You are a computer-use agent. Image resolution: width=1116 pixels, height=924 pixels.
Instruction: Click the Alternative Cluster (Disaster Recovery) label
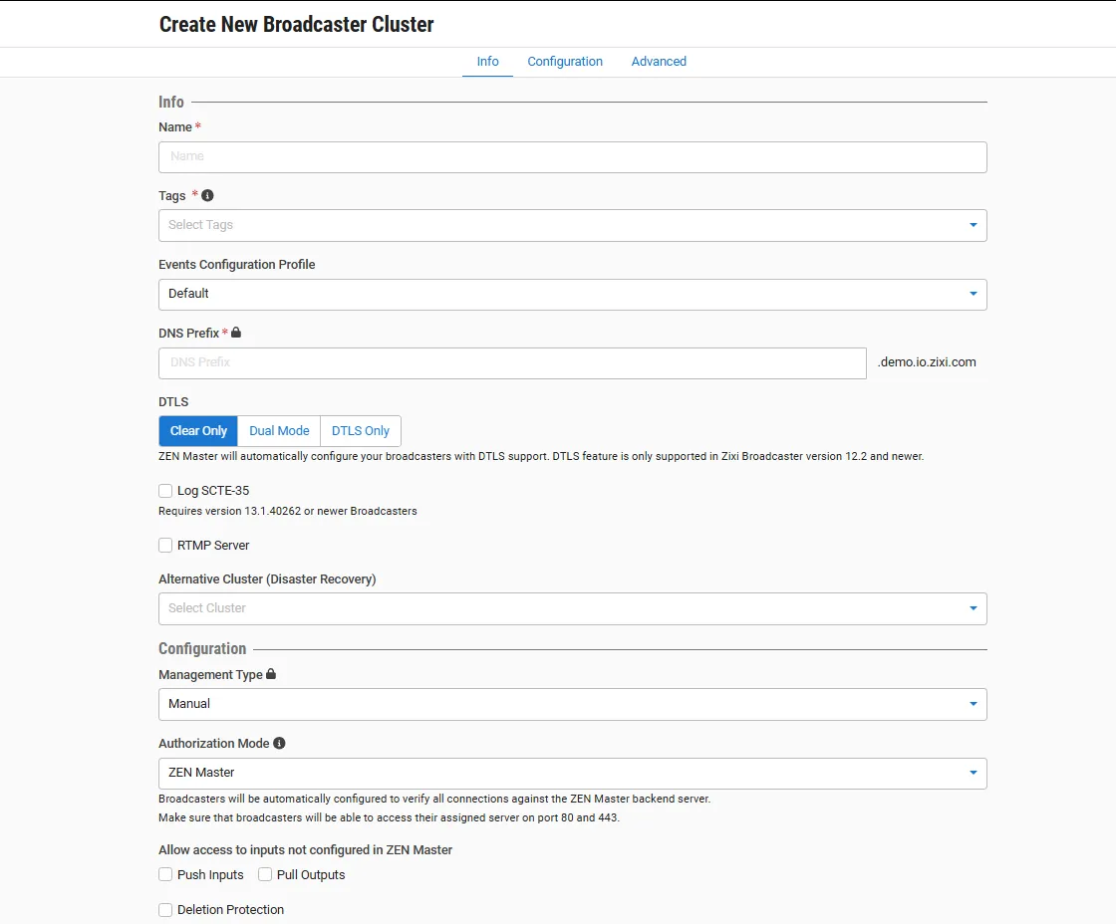267,579
